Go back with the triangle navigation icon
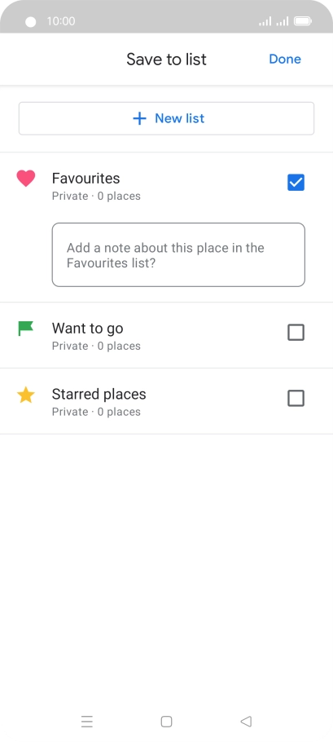This screenshot has width=333, height=742. click(246, 721)
